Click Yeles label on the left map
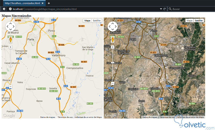This screenshot has width=215, height=130. click(x=20, y=82)
